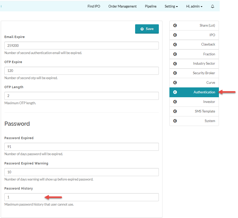Image resolution: width=238 pixels, height=218 pixels.
Task: Open Share (Lot) settings
Action: (x=194, y=26)
